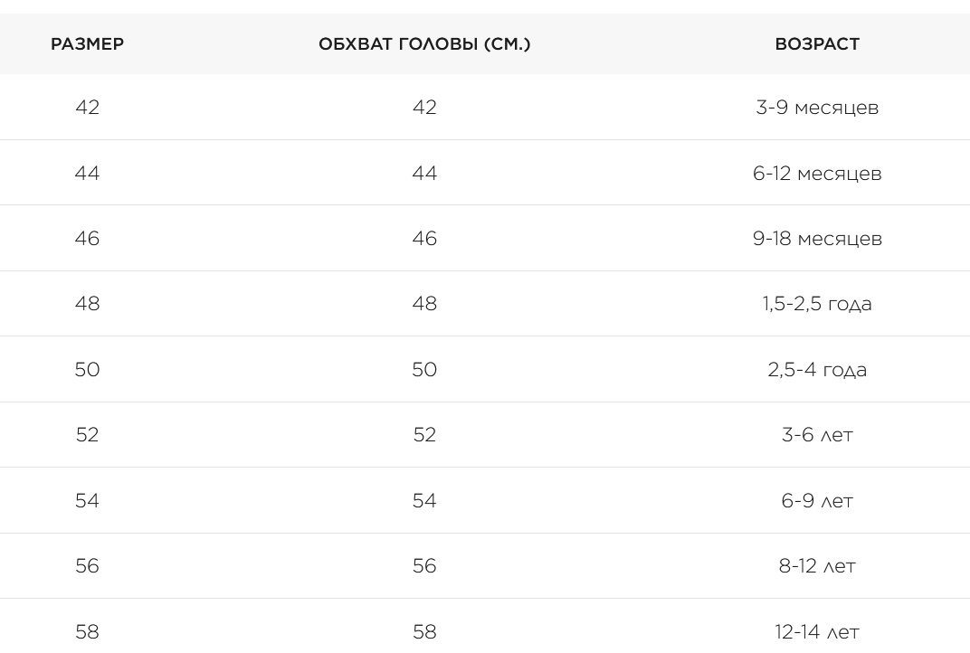Viewport: 970px width, 653px height.
Task: Click the "3-6 лет" age cell
Action: point(817,434)
